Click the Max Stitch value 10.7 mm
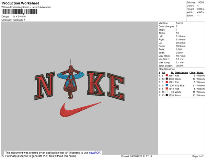 [181, 56]
